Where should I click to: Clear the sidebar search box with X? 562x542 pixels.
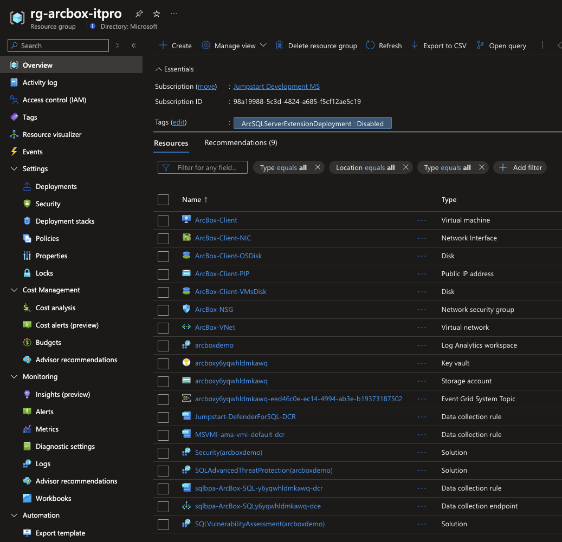(118, 45)
